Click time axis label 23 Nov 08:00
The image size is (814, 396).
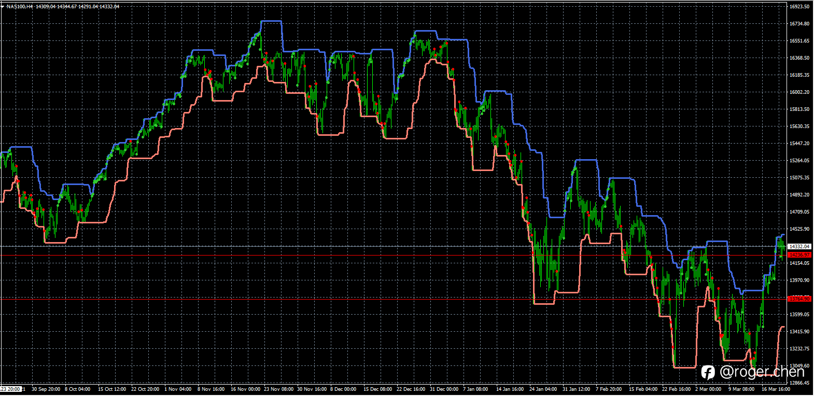[278, 389]
